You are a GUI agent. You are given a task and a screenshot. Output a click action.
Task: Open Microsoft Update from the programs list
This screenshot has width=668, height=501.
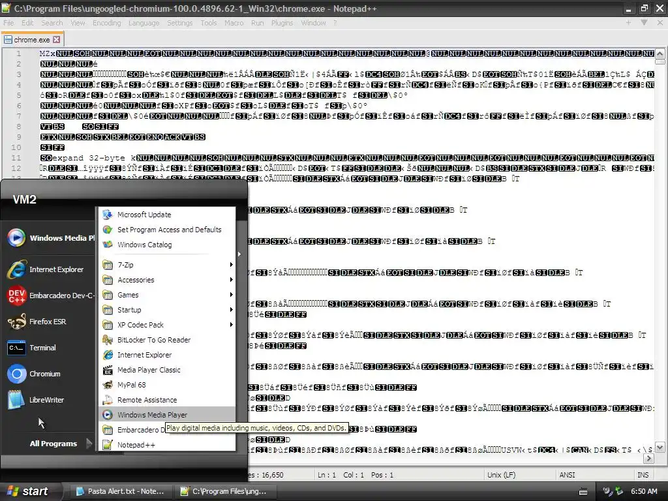[x=166, y=214]
